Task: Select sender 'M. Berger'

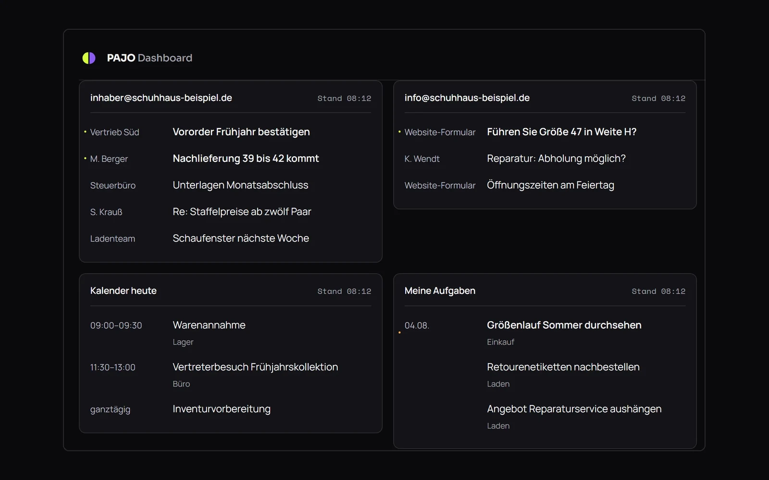Action: click(109, 159)
